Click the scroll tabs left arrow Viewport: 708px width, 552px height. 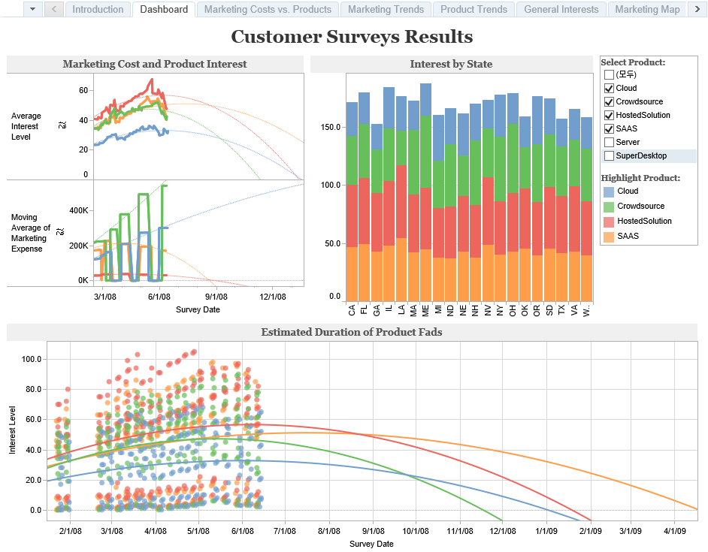click(x=54, y=9)
